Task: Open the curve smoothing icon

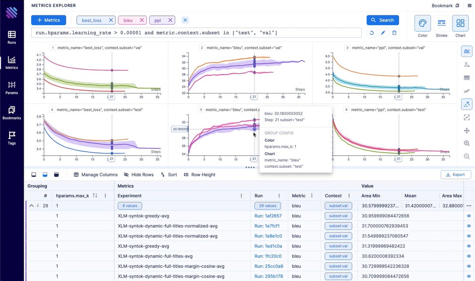Action: tap(467, 91)
